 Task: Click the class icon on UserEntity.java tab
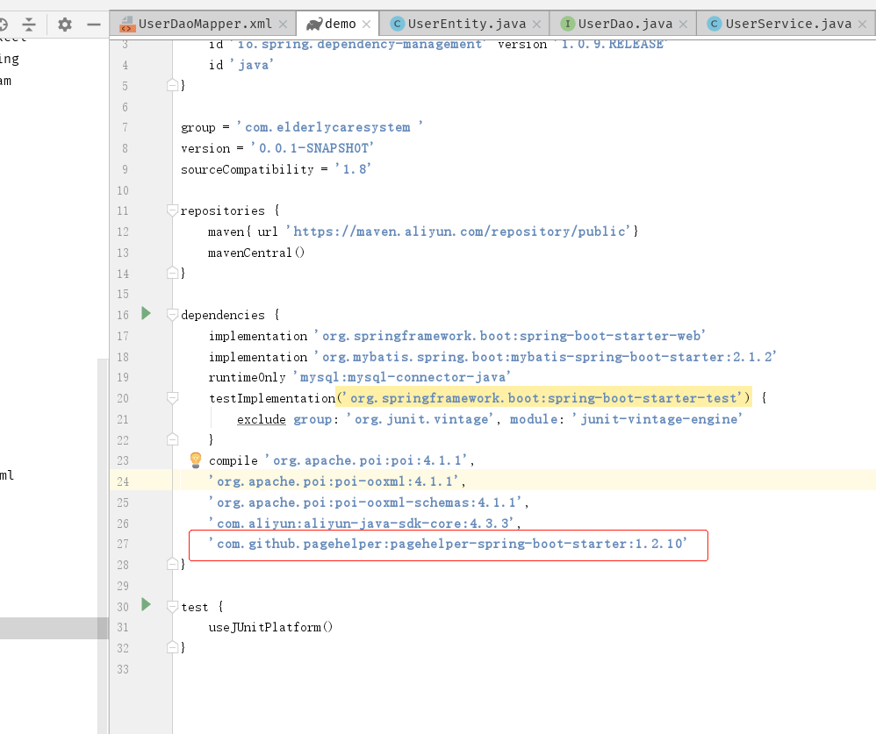(398, 24)
